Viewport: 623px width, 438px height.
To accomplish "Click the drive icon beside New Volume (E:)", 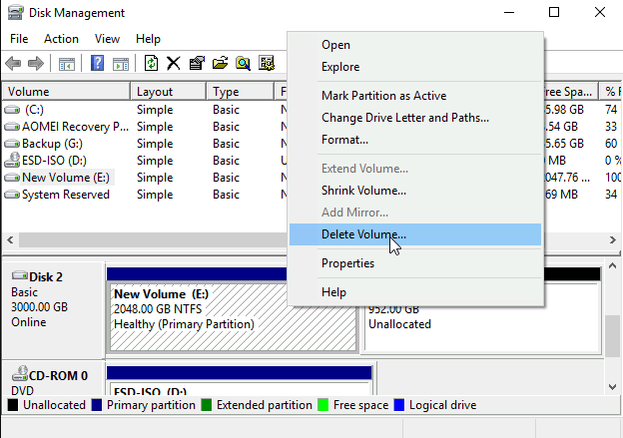I will tap(12, 178).
